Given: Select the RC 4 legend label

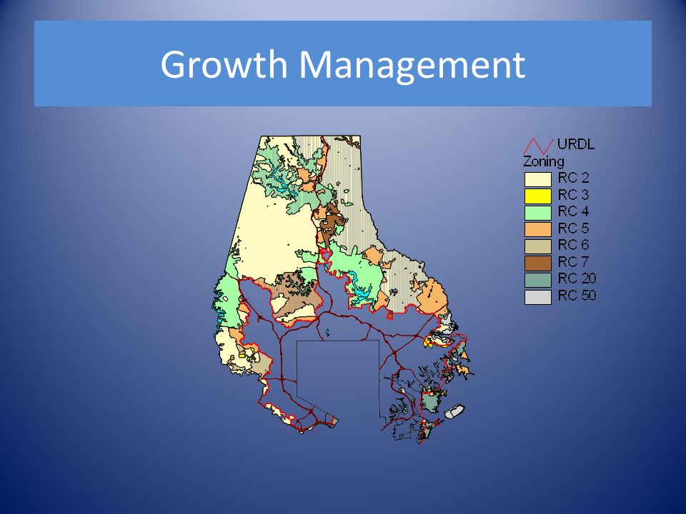Looking at the screenshot, I should pyautogui.click(x=573, y=211).
